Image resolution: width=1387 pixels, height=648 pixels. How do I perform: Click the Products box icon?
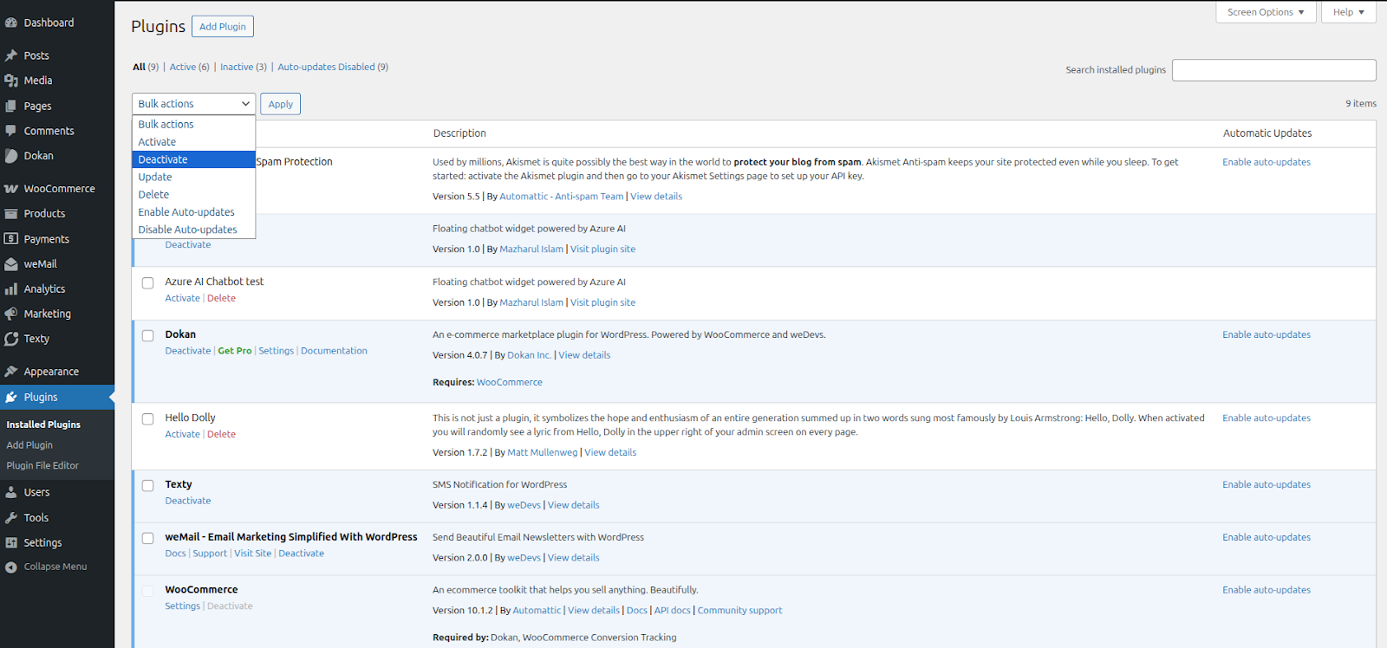click(x=11, y=214)
